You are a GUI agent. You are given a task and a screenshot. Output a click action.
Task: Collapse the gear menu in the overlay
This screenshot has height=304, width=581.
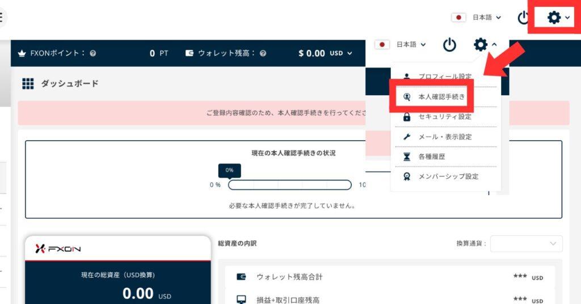485,44
